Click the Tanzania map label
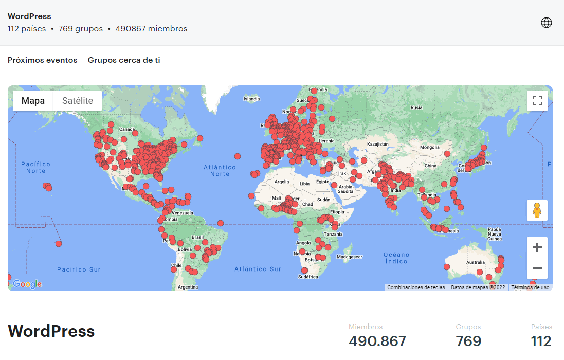Image resolution: width=564 pixels, height=360 pixels. pos(334,234)
